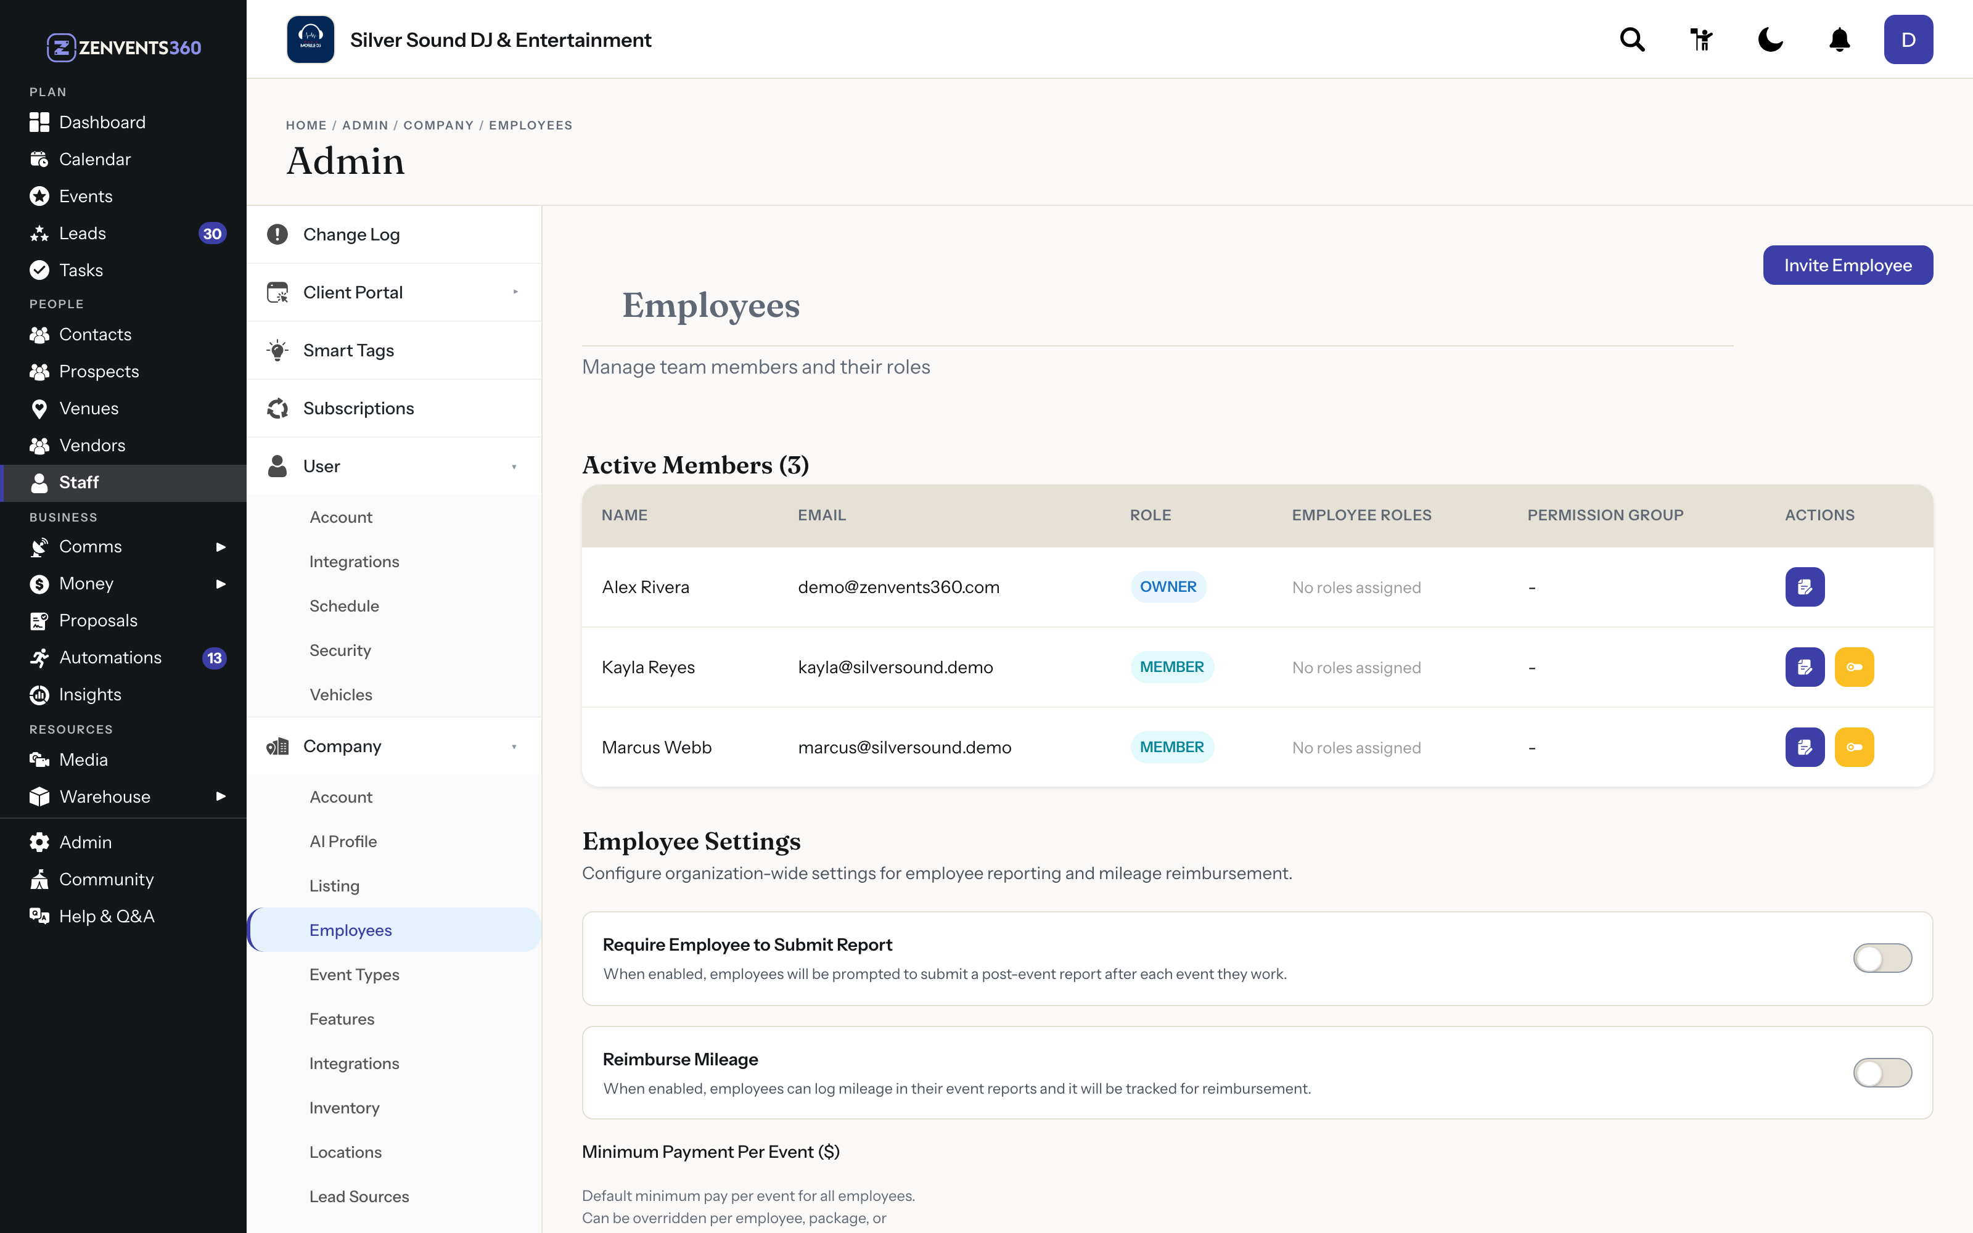
Task: Go to HOME breadcrumb link
Action: pos(306,125)
